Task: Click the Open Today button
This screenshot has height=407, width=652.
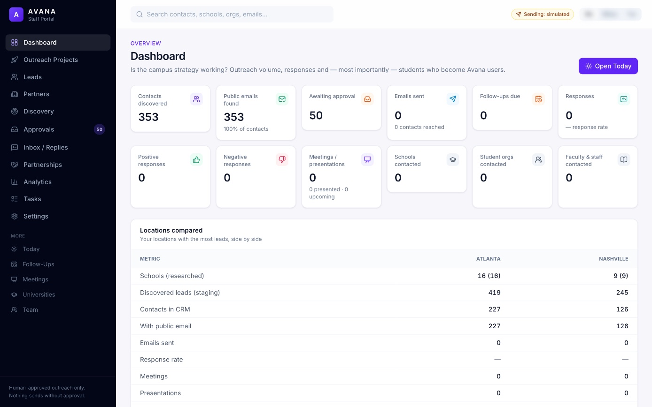Action: click(x=608, y=66)
